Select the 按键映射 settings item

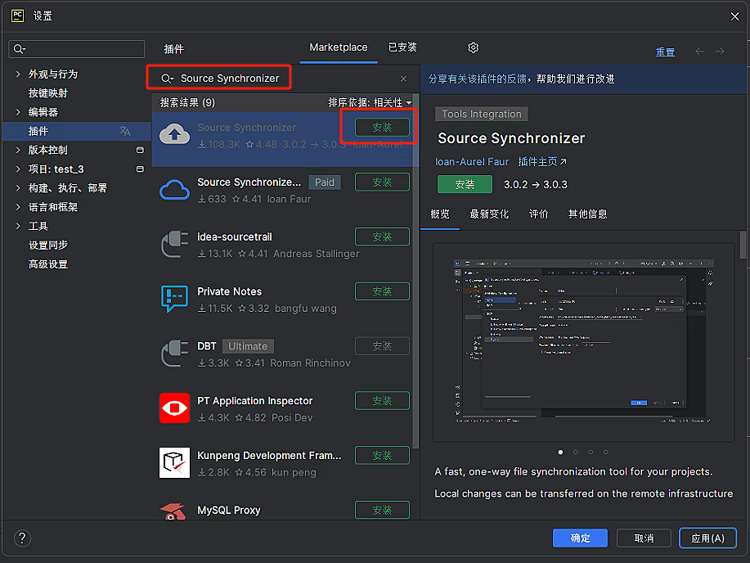point(47,92)
